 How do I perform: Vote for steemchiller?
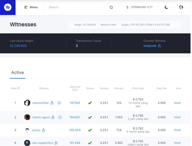pyautogui.click(x=177, y=103)
